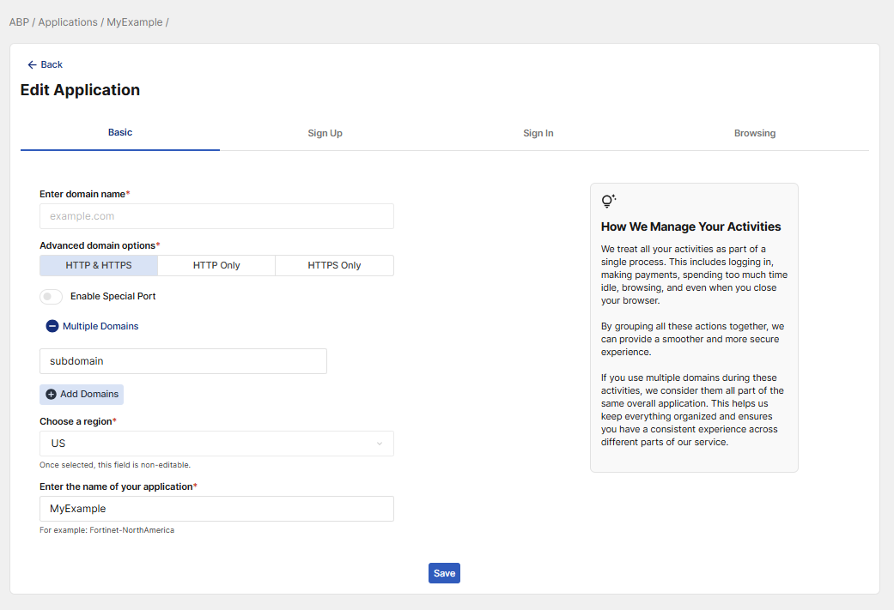Open the Choose a region dropdown
Screen dimensions: 894x610
[216, 444]
